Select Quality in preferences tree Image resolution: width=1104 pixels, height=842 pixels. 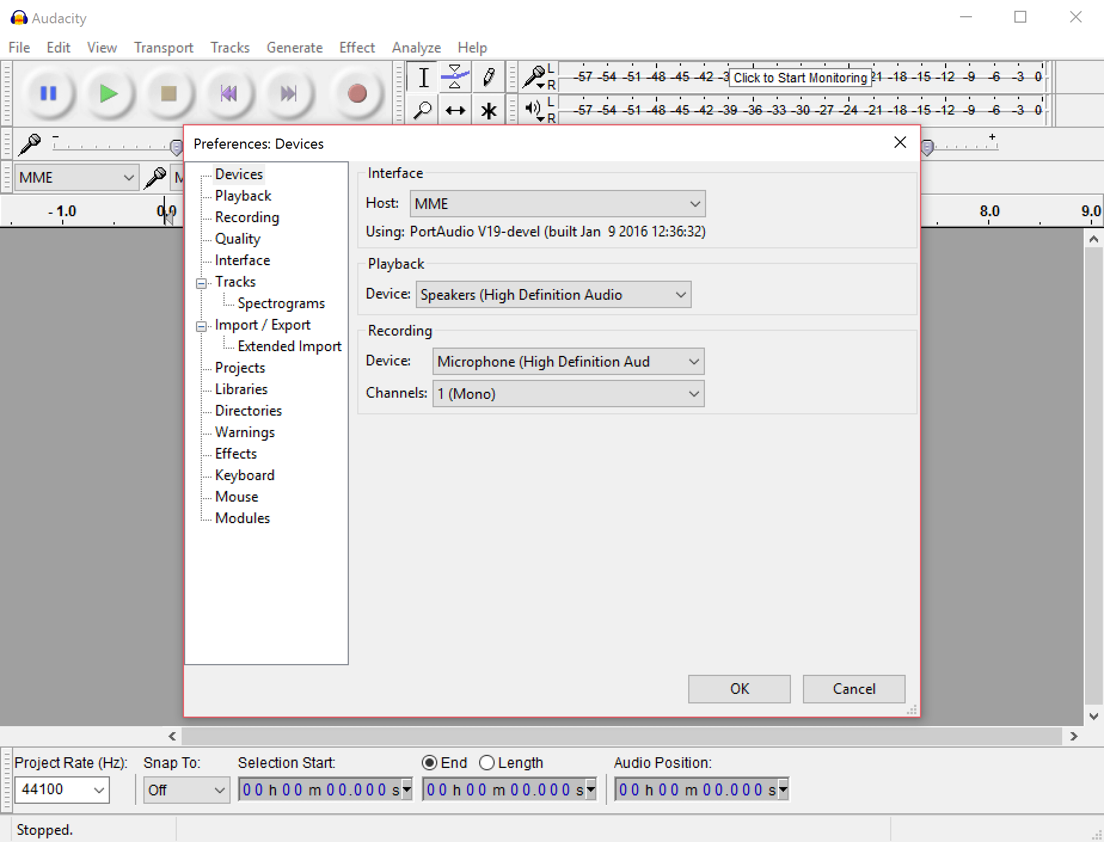coord(238,239)
